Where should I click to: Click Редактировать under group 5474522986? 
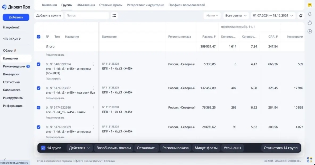55,118
